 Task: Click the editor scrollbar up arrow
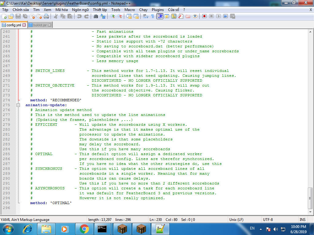pyautogui.click(x=310, y=32)
